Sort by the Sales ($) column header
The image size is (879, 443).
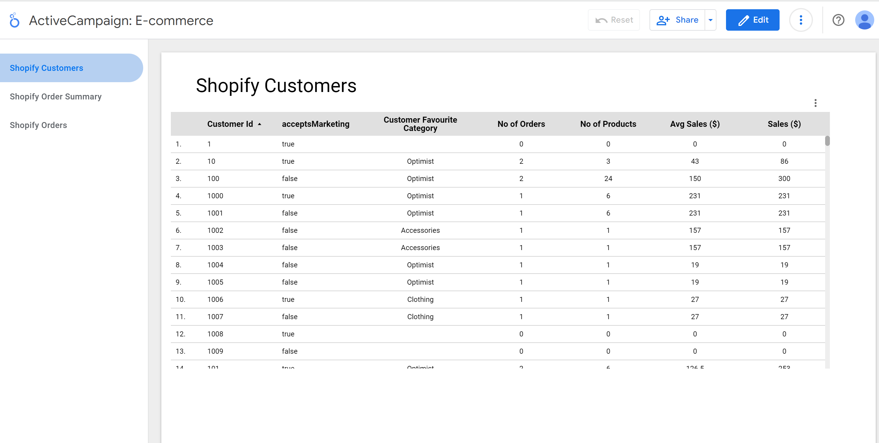[x=784, y=124]
